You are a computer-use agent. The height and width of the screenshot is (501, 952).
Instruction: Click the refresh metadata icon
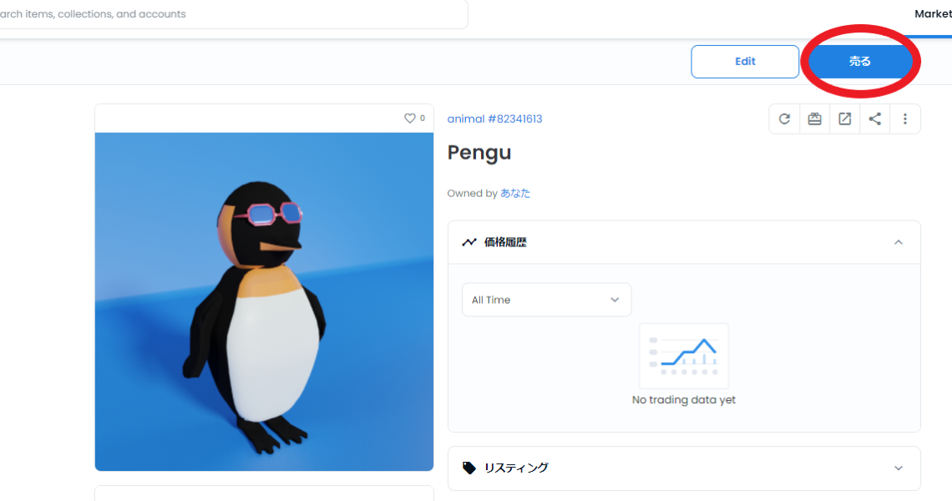pos(784,119)
